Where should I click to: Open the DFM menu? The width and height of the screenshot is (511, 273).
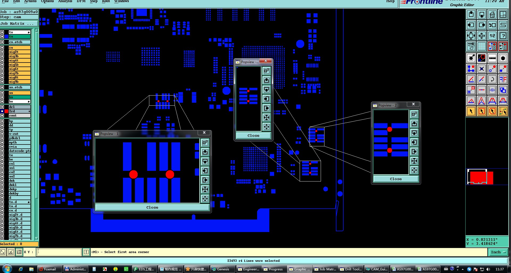click(x=81, y=1)
